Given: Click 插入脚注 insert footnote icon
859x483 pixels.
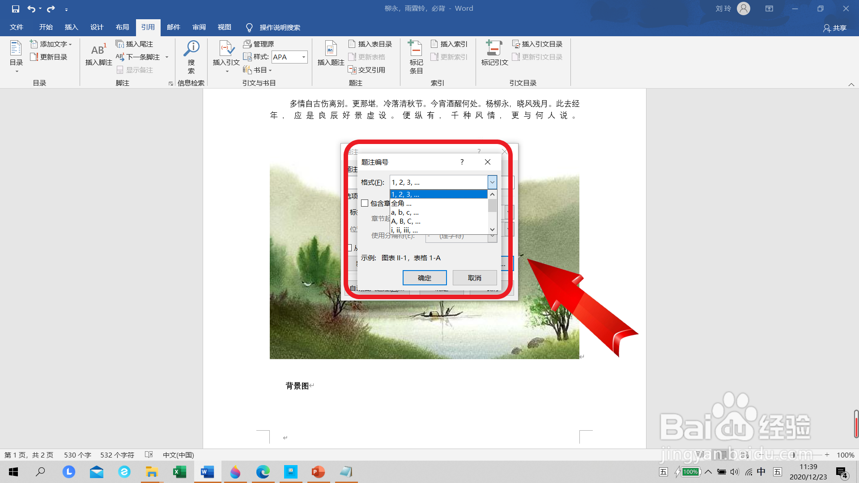Looking at the screenshot, I should [x=98, y=54].
